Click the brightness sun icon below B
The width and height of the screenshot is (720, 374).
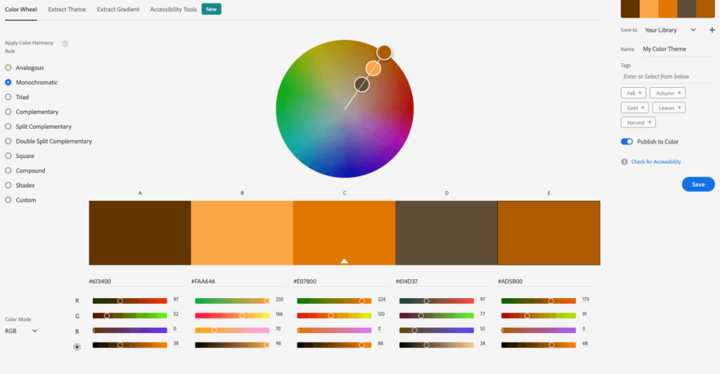pos(77,345)
